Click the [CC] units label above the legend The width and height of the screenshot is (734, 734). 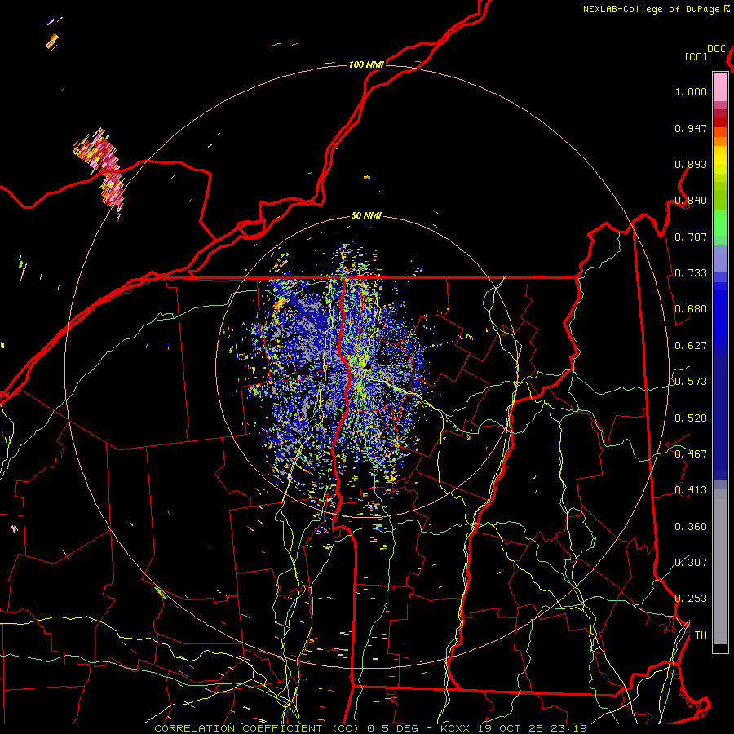click(x=696, y=56)
